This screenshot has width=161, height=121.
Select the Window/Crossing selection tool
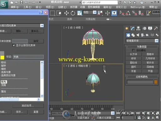pyautogui.click(x=59, y=13)
